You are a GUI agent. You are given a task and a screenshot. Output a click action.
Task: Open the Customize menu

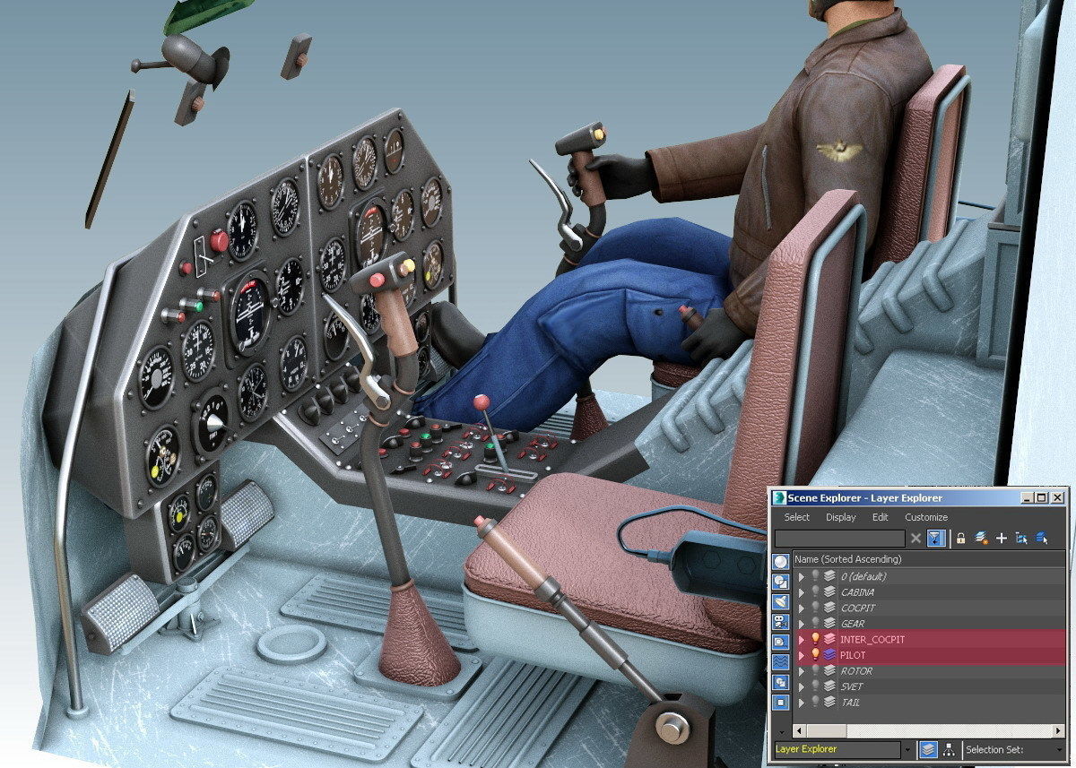coord(926,517)
